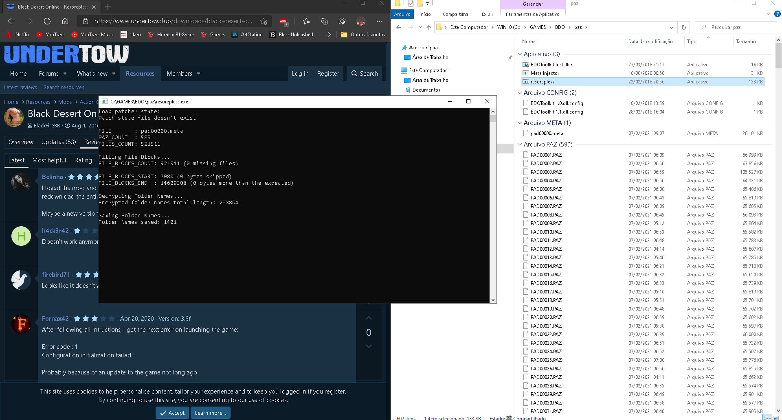Viewport: 782px width, 420px height.
Task: Open the browser home page icon
Action: (65, 21)
